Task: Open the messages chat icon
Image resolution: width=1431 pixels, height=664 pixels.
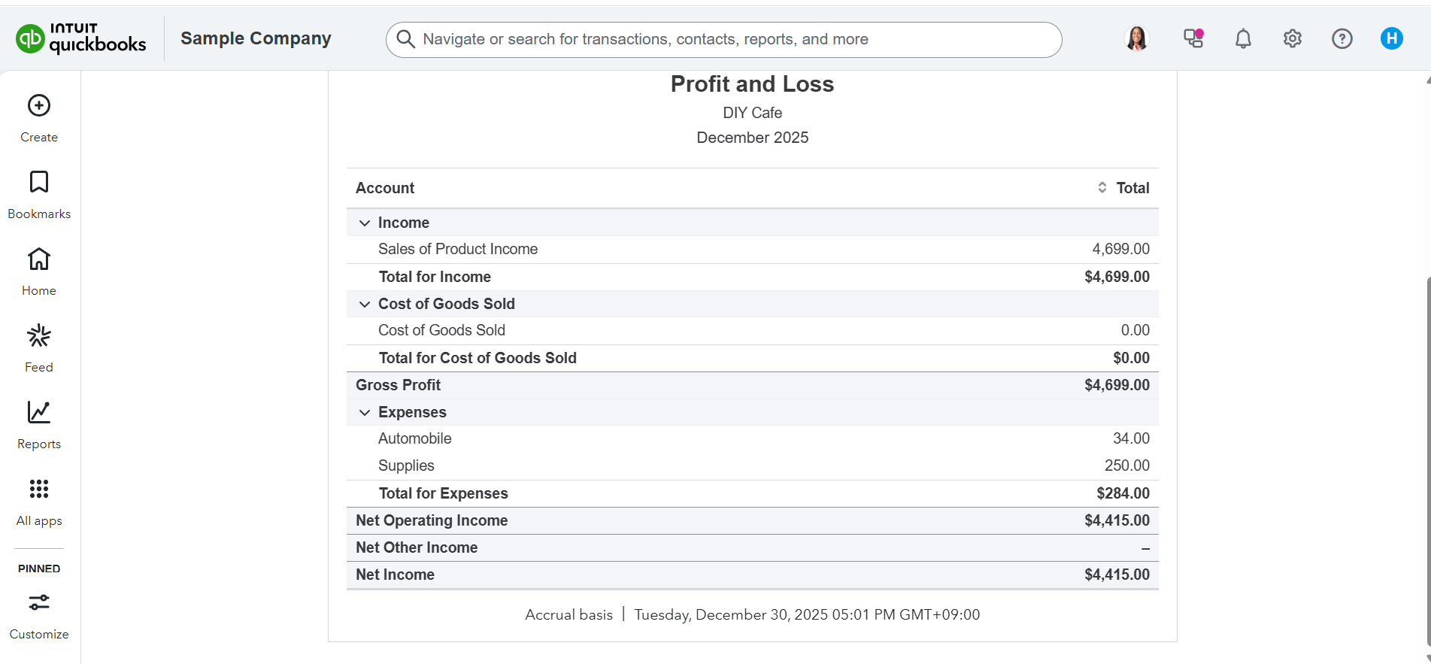Action: 1193,39
